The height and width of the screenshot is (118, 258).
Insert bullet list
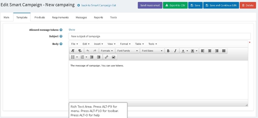(x=73, y=57)
